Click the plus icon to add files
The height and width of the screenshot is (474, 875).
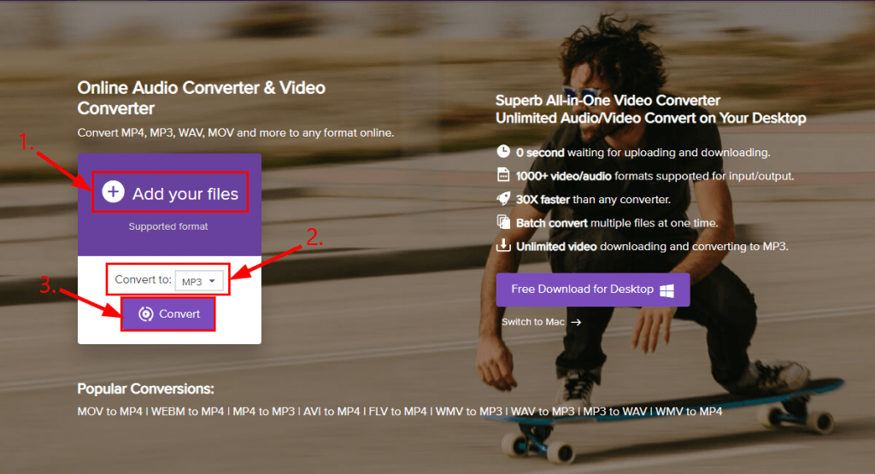tap(113, 192)
